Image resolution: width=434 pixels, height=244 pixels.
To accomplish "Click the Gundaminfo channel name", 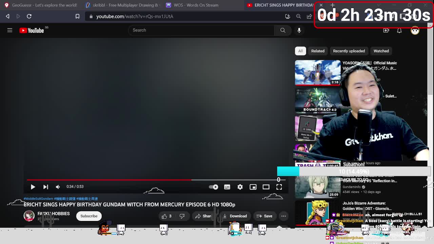I will [x=352, y=187].
